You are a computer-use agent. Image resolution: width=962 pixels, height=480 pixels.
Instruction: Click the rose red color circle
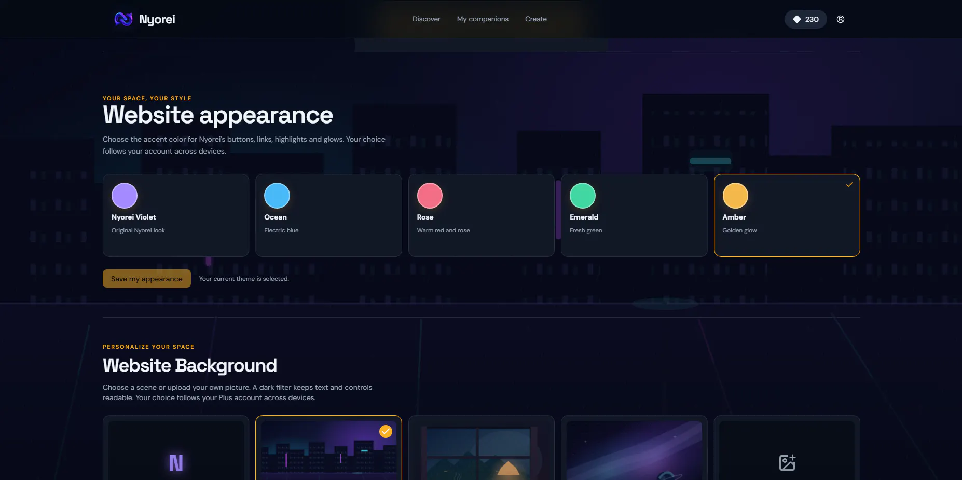click(430, 196)
